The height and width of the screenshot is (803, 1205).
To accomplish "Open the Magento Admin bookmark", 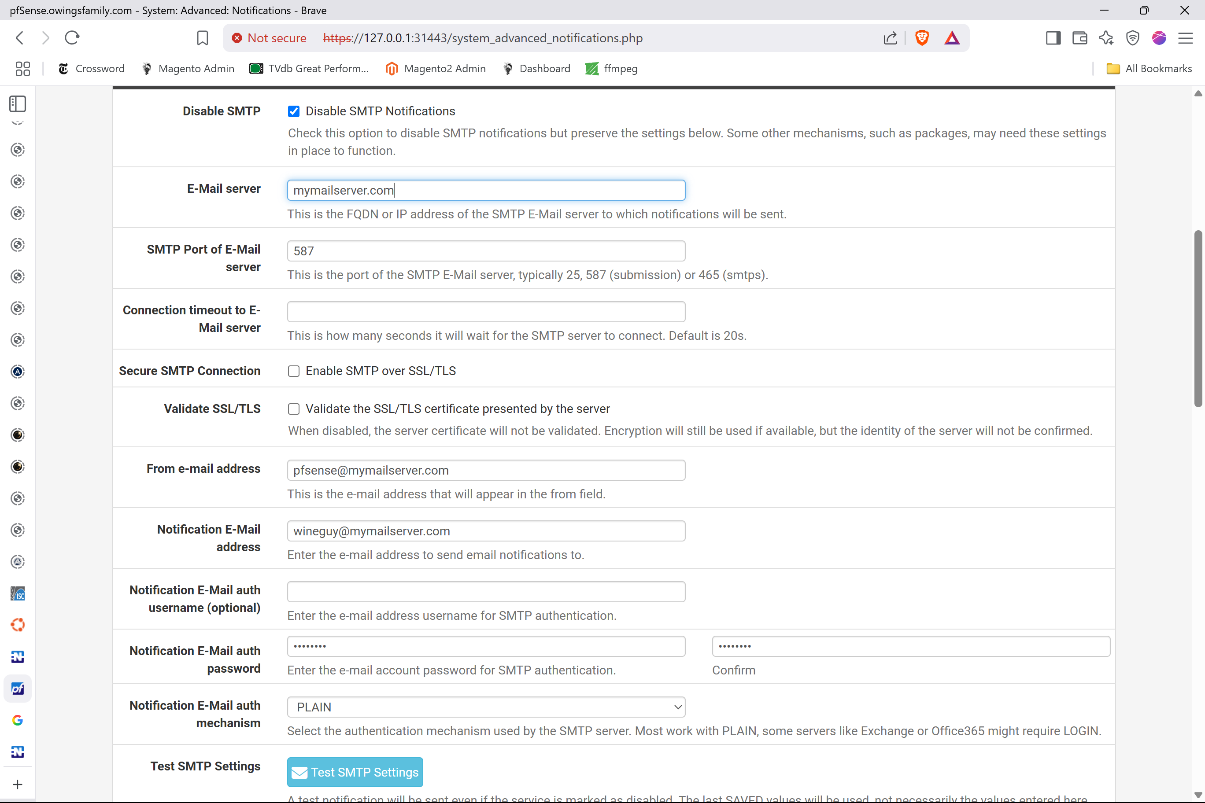I will 188,69.
